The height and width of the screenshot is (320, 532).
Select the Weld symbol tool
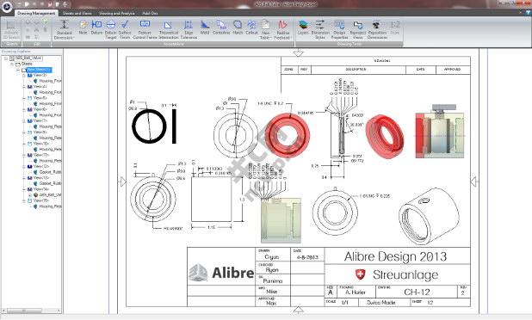click(x=205, y=28)
